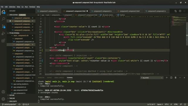Open the Help menu
Viewport: 188px width, 106px height.
pos(38,7)
